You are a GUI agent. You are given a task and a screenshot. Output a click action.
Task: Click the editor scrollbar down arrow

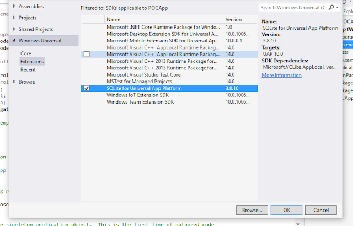pyautogui.click(x=298, y=224)
